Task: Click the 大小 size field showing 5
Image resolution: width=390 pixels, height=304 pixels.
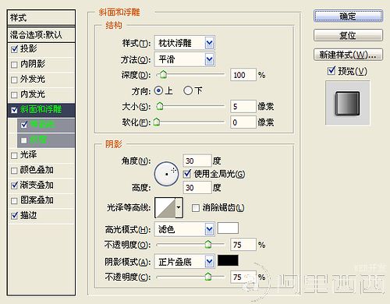Action: coord(243,107)
